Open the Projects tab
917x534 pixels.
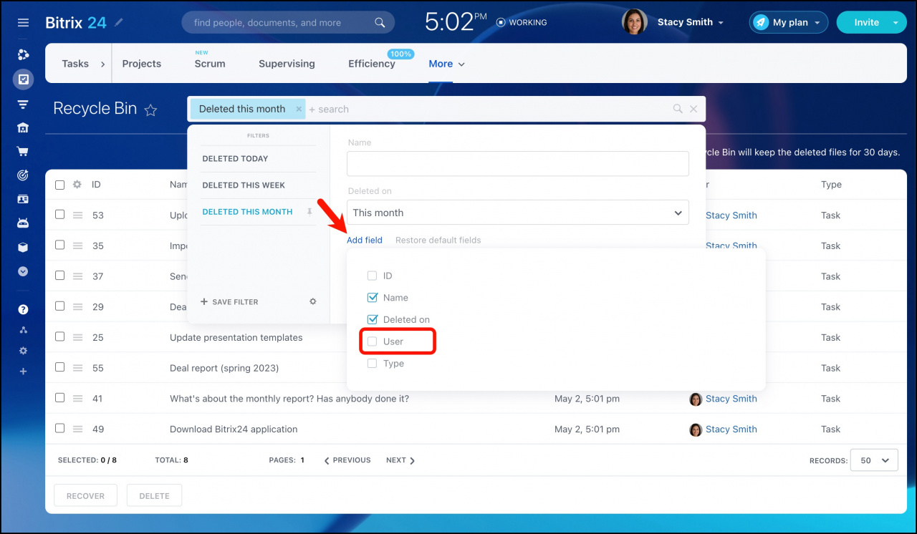tap(142, 64)
